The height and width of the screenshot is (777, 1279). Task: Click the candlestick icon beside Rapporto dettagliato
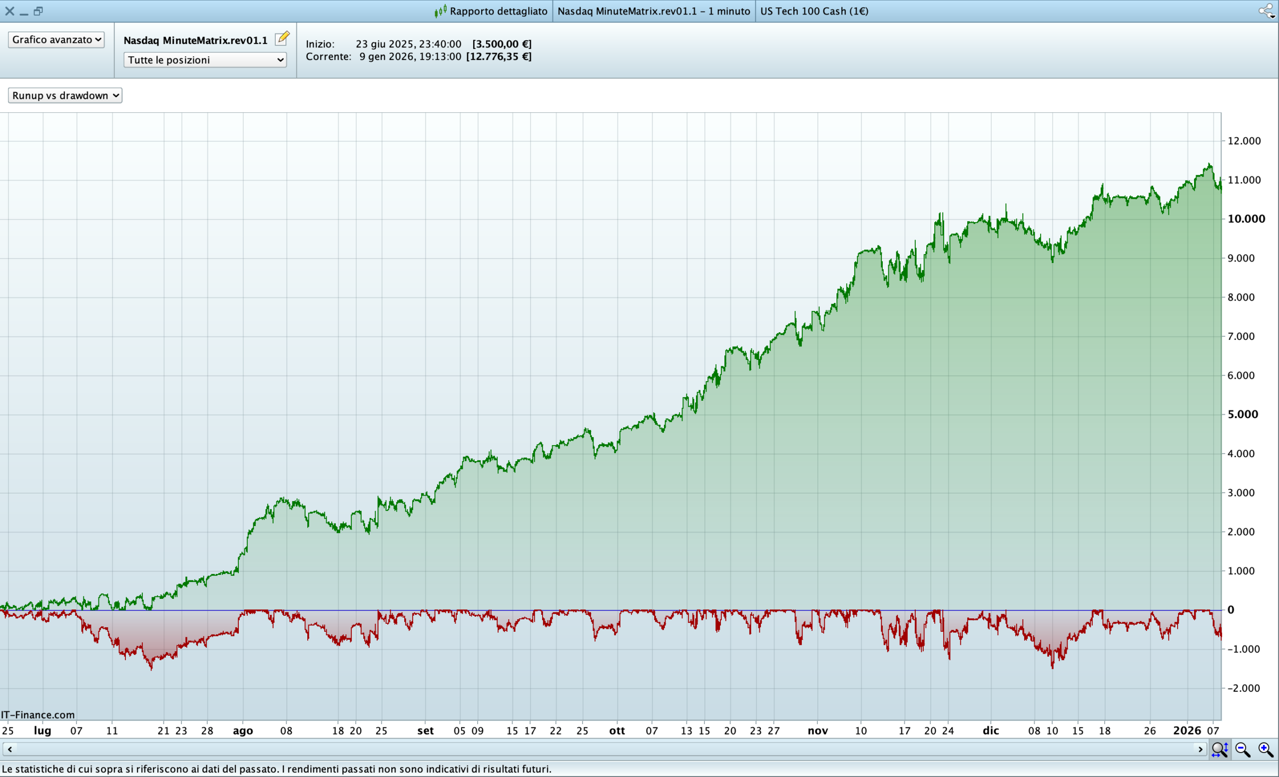pyautogui.click(x=440, y=11)
